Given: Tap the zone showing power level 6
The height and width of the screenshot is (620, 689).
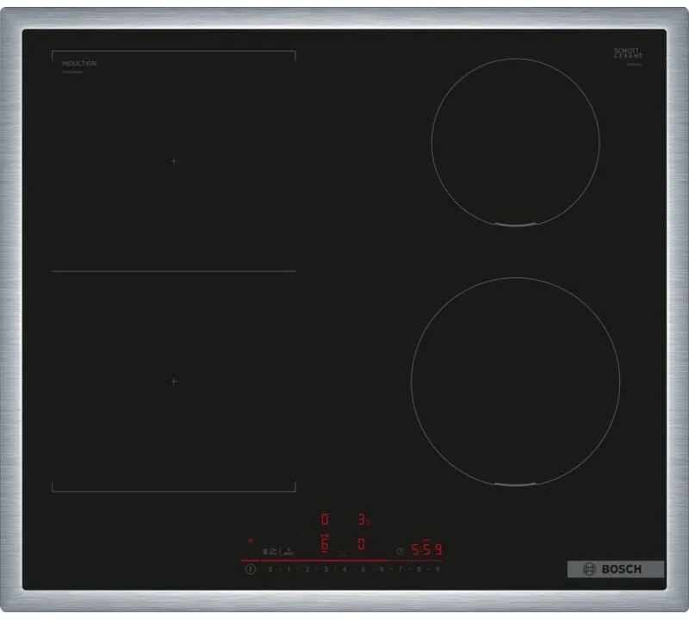Looking at the screenshot, I should coord(324,542).
